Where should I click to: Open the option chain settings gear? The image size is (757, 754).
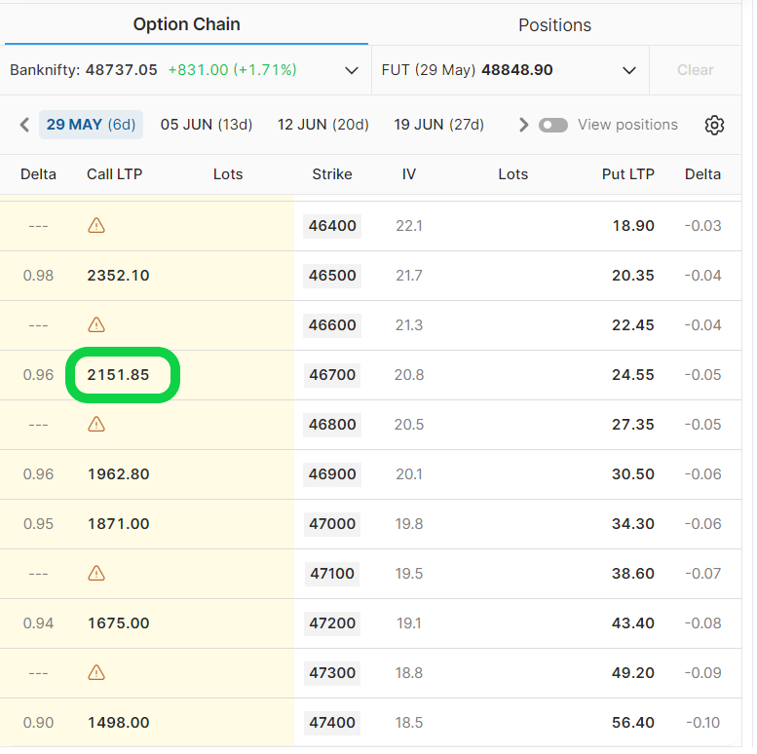coord(714,125)
